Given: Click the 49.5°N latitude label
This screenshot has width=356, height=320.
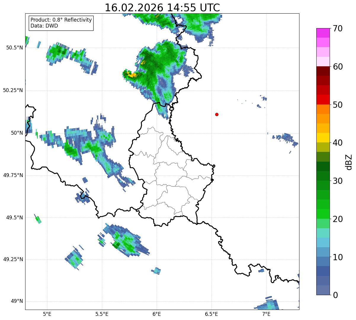Looking at the screenshot, I should (15, 218).
